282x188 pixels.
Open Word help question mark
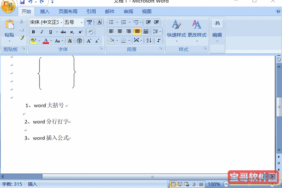[278, 11]
